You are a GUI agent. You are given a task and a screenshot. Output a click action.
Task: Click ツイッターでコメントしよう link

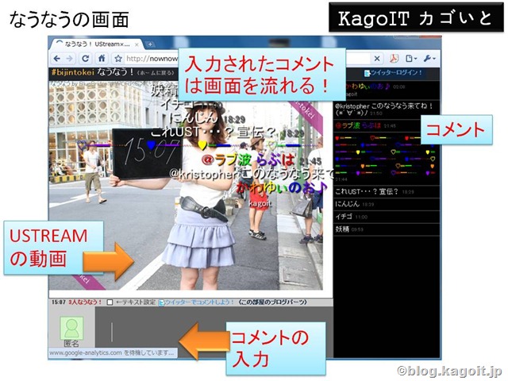pyautogui.click(x=199, y=302)
